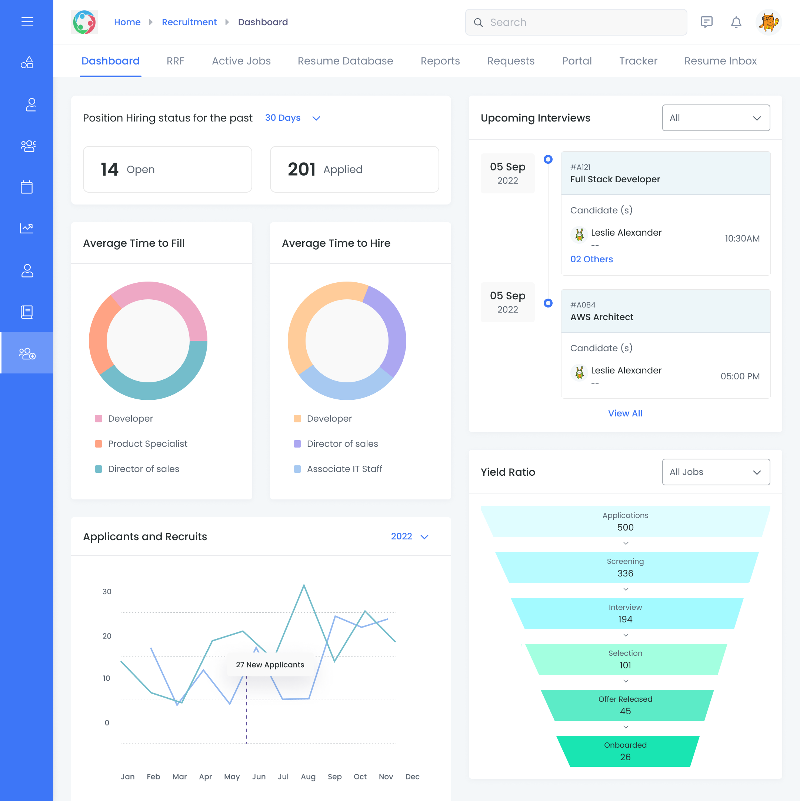Image resolution: width=800 pixels, height=801 pixels.
Task: Open the 2022 year selector for Applicants and Recruits
Action: [410, 536]
